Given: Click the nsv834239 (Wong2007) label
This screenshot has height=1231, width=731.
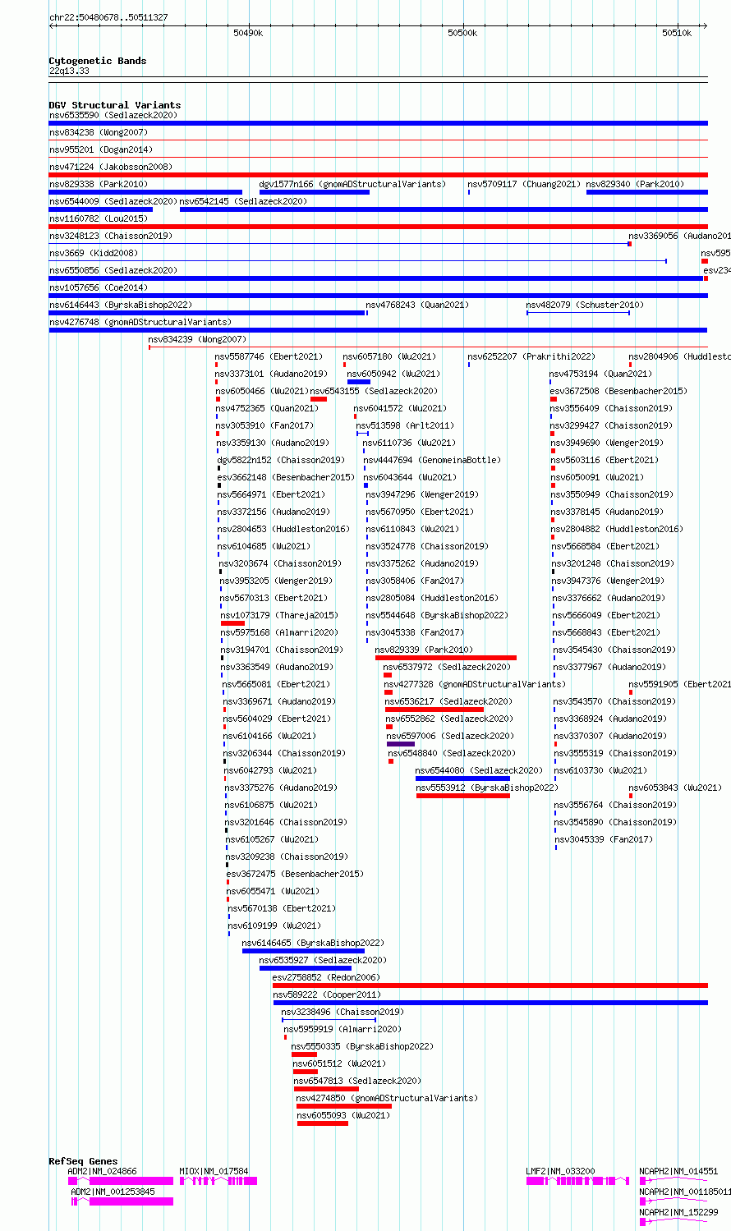Looking at the screenshot, I should coord(197,339).
